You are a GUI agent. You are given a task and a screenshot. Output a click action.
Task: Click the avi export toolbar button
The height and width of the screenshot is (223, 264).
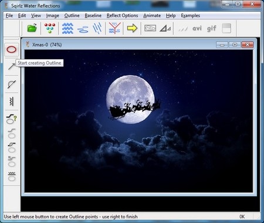point(197,28)
